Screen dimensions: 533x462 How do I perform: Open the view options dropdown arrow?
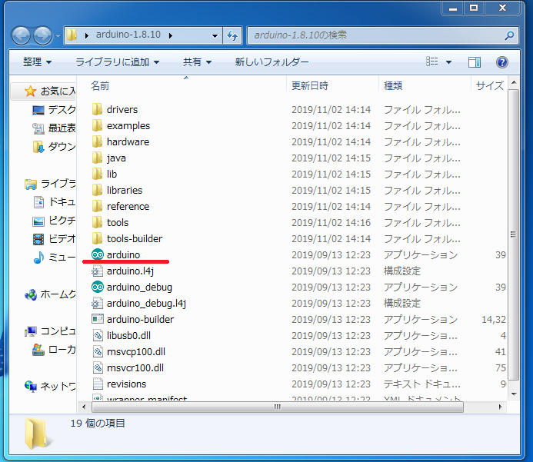(448, 62)
